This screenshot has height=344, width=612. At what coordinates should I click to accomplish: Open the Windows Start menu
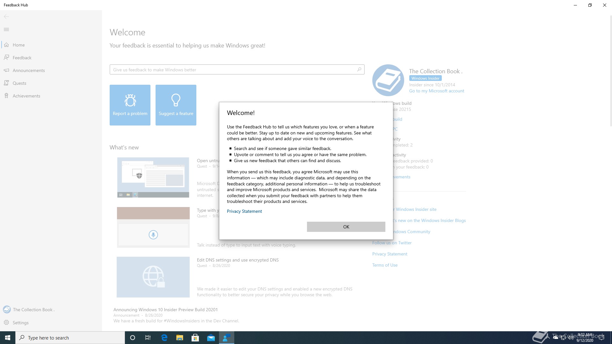[x=8, y=338]
